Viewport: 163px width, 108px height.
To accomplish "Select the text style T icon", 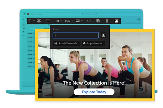I will 30,21.
